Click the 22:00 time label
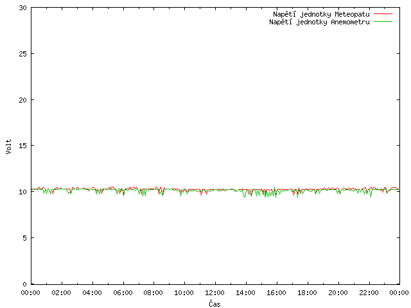This screenshot has height=308, width=411. click(369, 293)
